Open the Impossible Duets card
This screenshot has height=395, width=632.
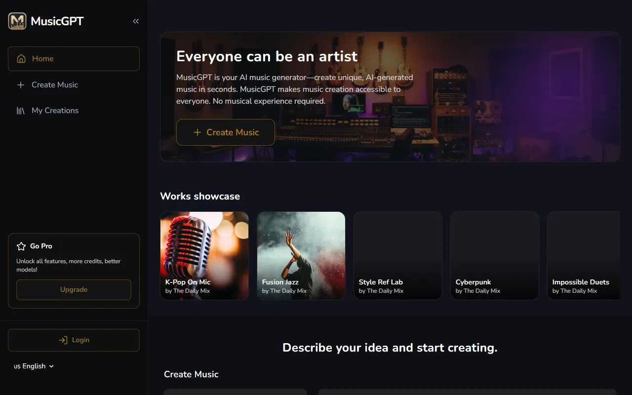pyautogui.click(x=584, y=256)
